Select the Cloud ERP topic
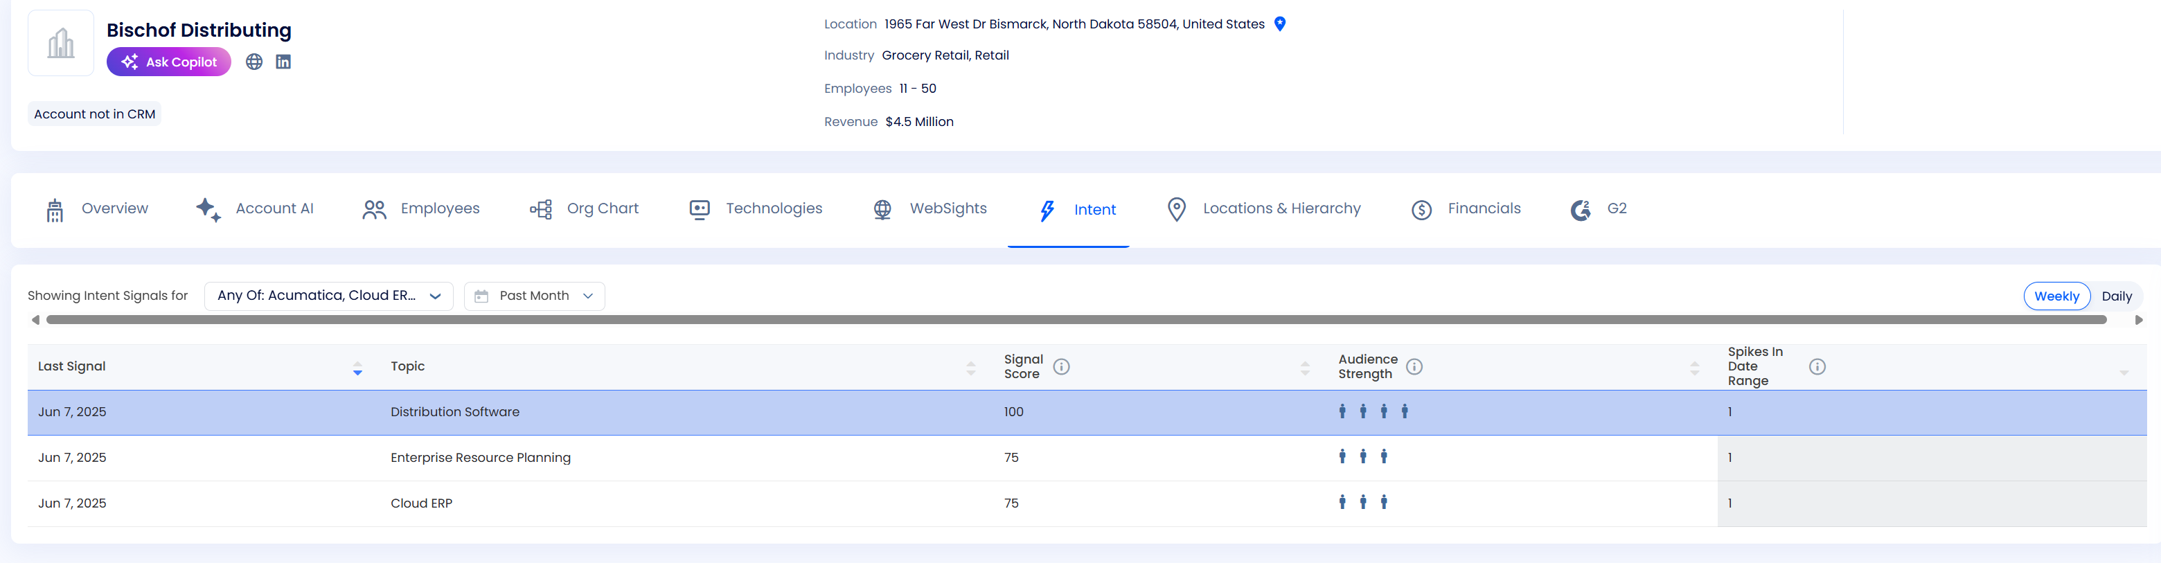 point(421,503)
